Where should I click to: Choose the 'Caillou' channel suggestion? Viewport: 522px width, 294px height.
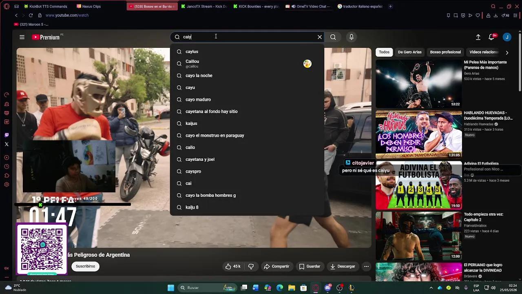tap(247, 64)
